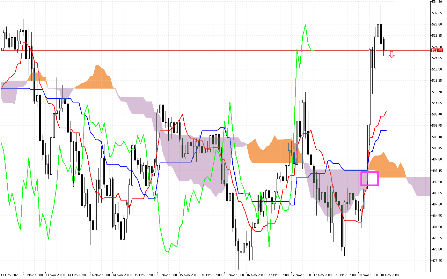447x279 pixels.
Task: Select the 16 Nov 23:00 time label
Action: [x=257, y=275]
